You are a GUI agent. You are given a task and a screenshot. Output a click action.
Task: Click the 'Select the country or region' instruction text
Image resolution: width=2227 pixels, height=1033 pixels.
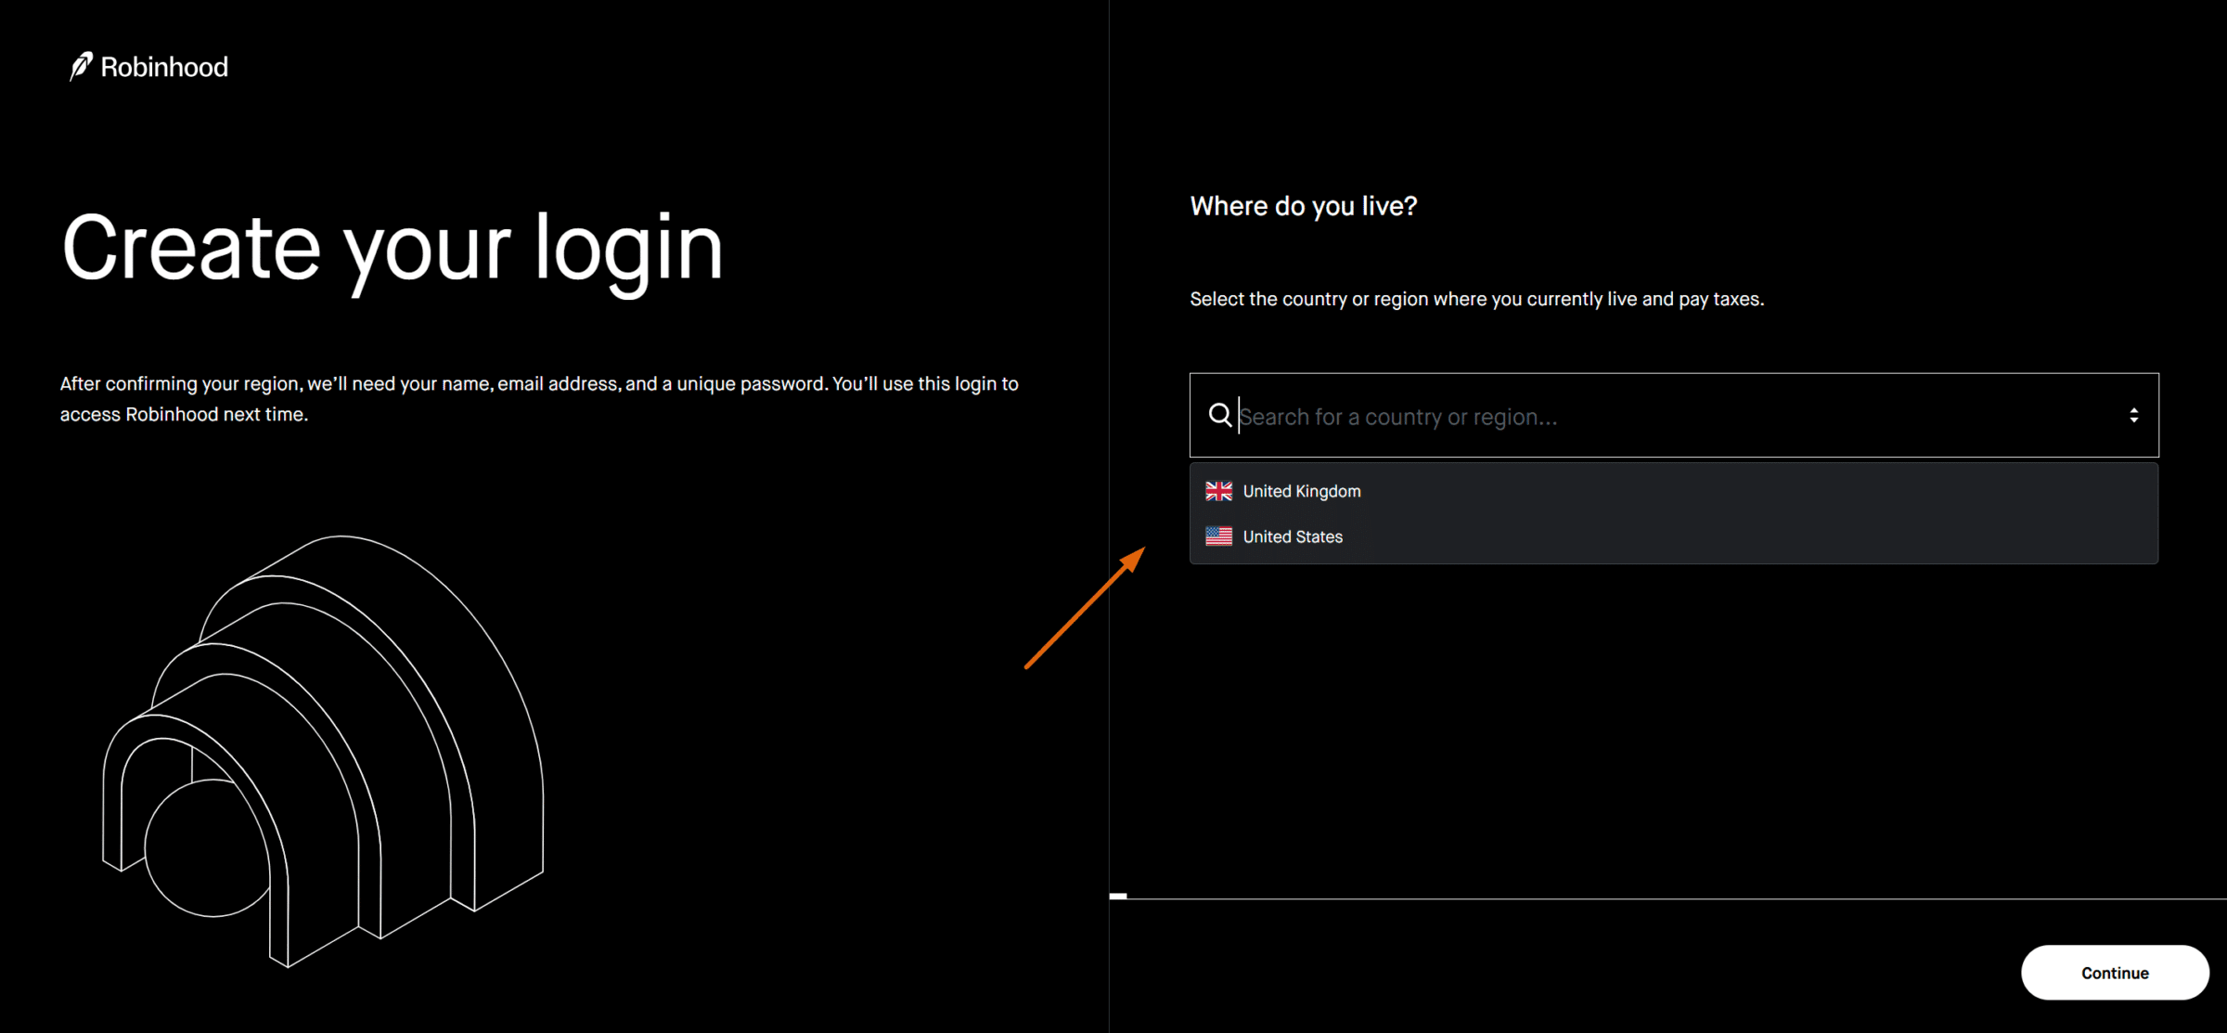click(x=1476, y=299)
